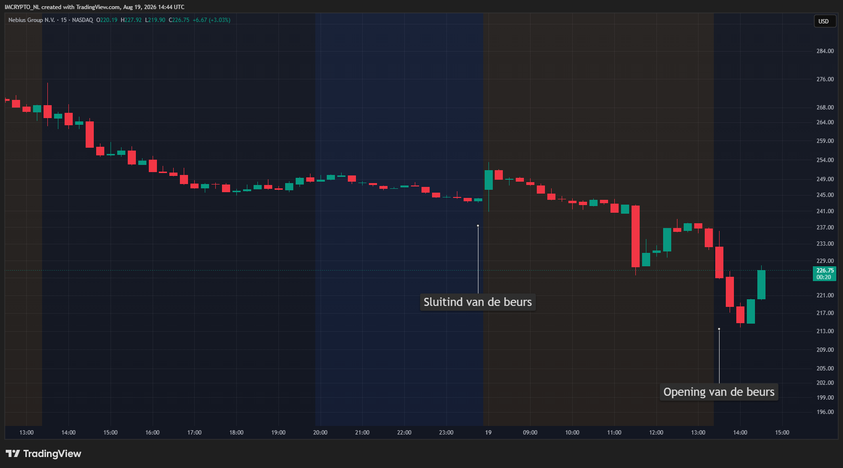Click the 237.00 price axis label

click(825, 228)
